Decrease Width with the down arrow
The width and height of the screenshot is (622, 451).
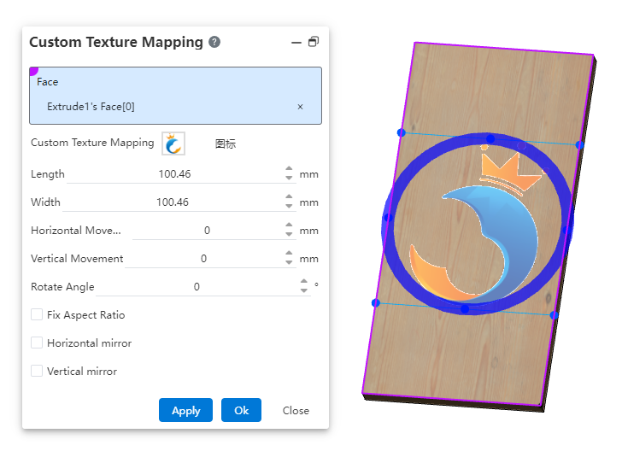[x=289, y=206]
